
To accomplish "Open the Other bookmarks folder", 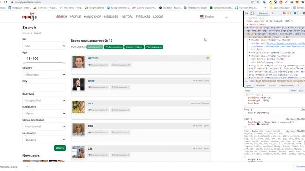I will 280,8.
